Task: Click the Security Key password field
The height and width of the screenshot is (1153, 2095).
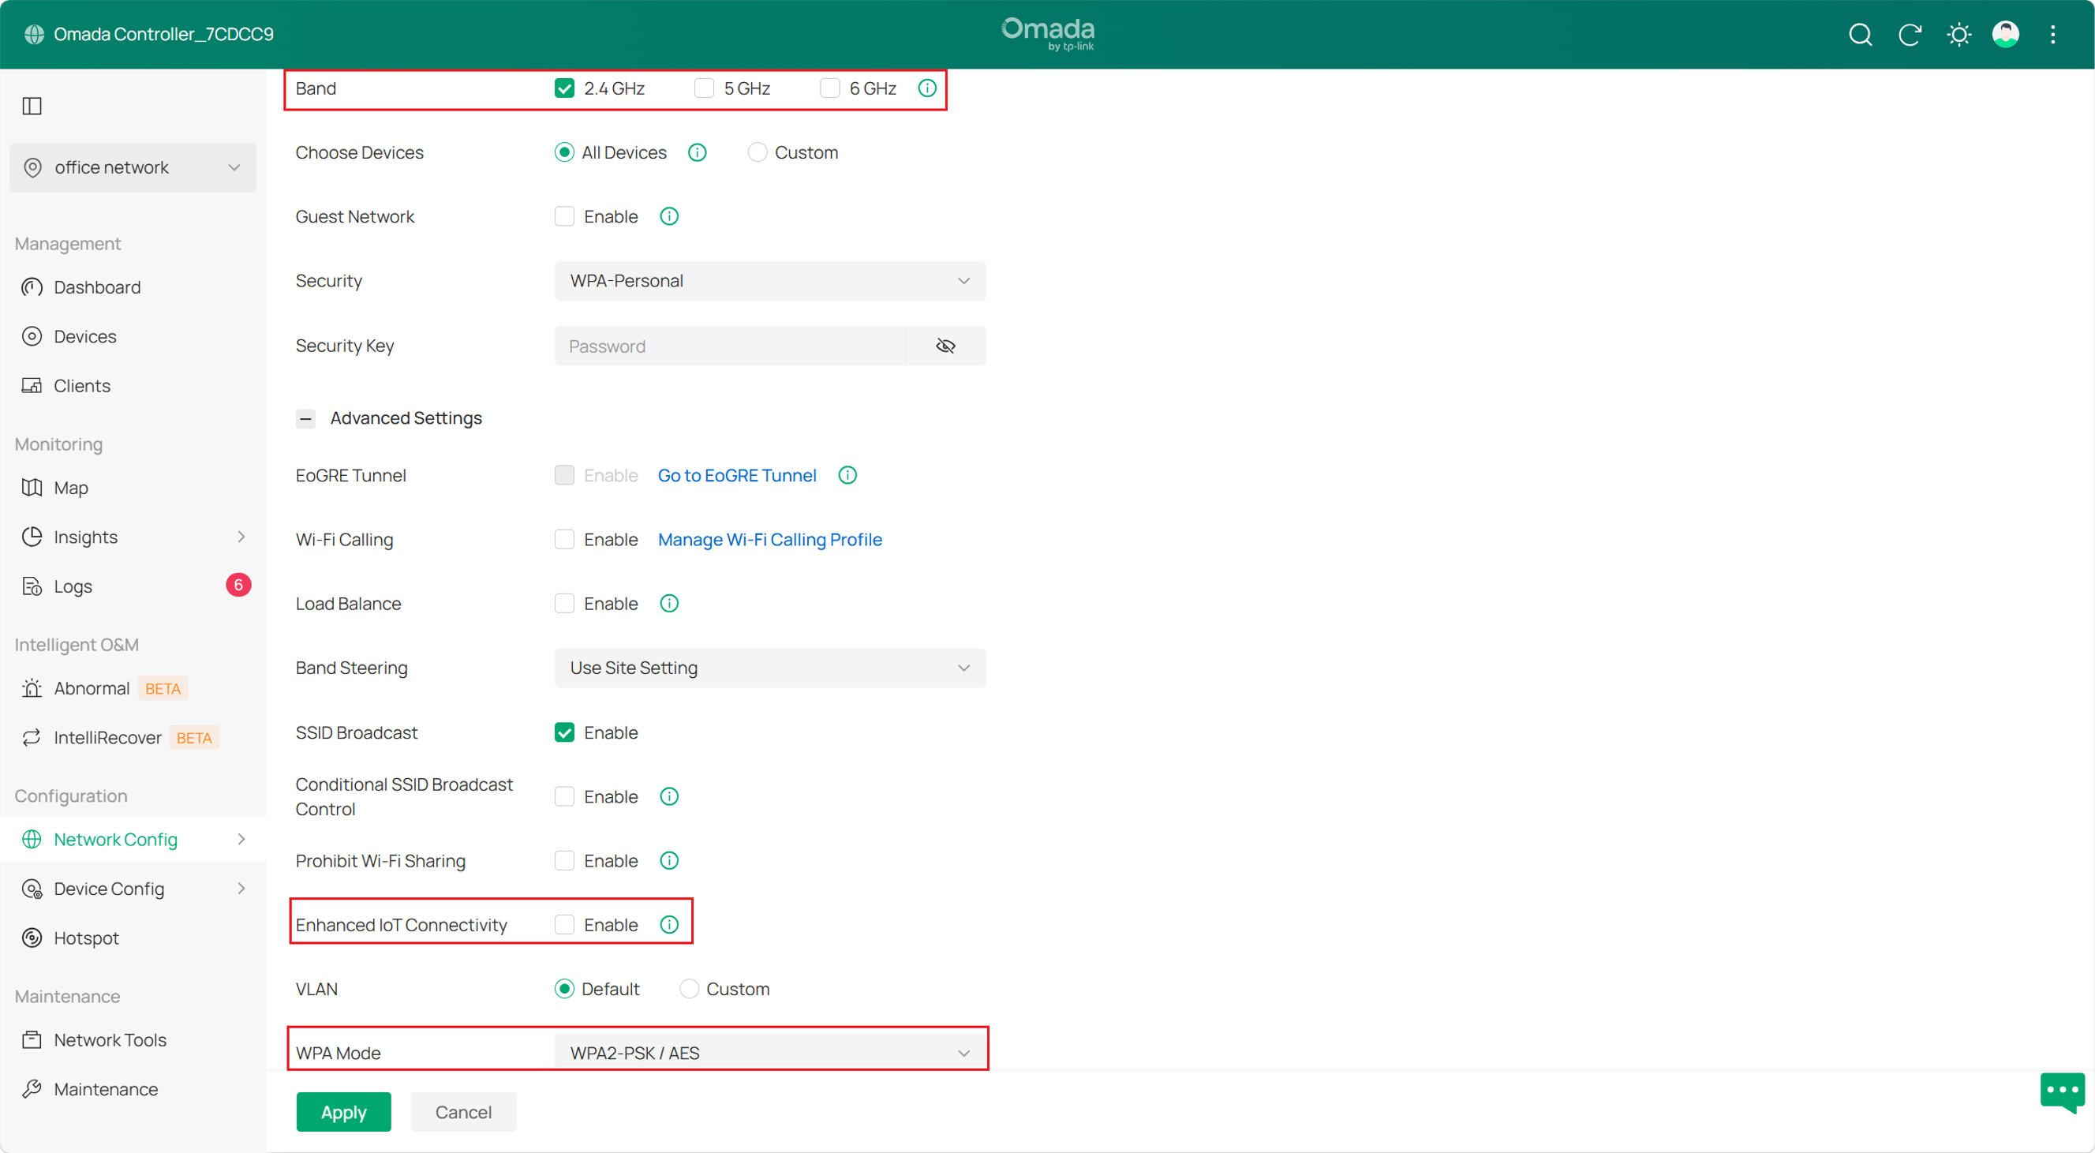Action: coord(730,346)
